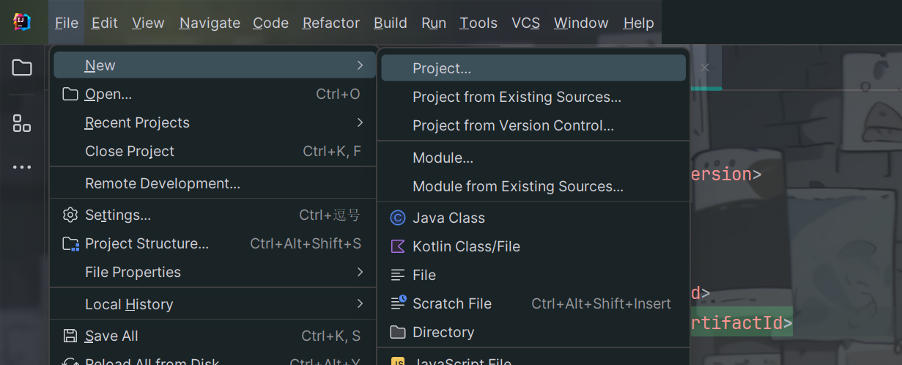The image size is (902, 365).
Task: Click the Settings gear icon
Action: coord(70,215)
